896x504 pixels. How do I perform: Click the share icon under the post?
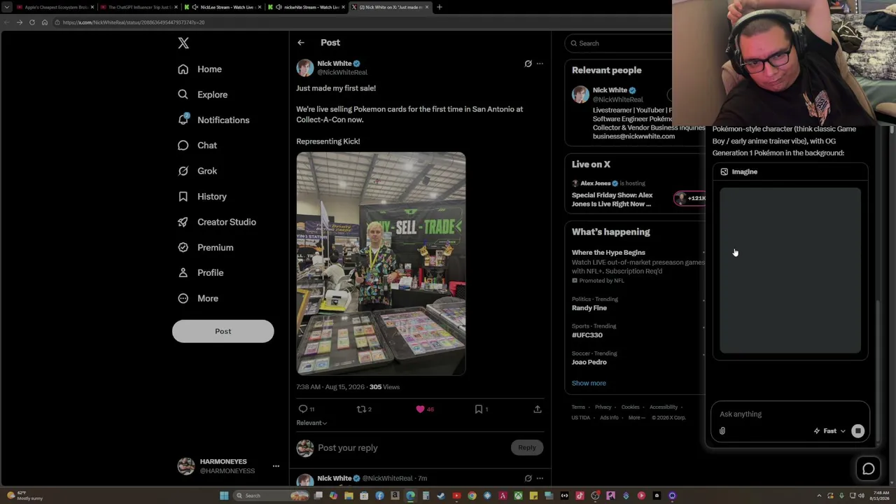click(x=538, y=409)
